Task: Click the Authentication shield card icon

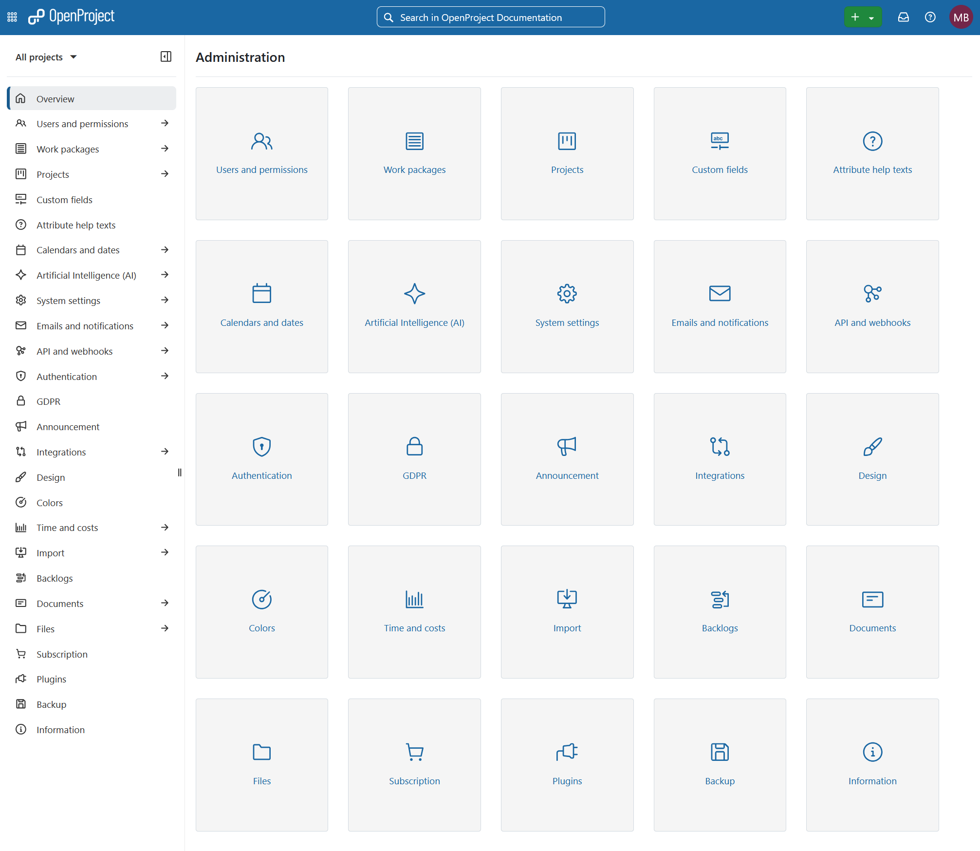Action: 262,447
